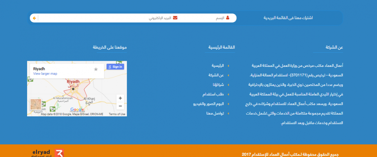377x157 pixels.
Task: Click the Google logo on map
Action: pyautogui.click(x=77, y=110)
